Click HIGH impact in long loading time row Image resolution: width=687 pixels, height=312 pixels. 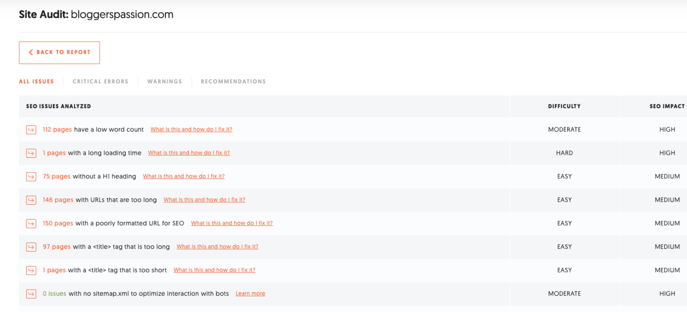pos(667,153)
